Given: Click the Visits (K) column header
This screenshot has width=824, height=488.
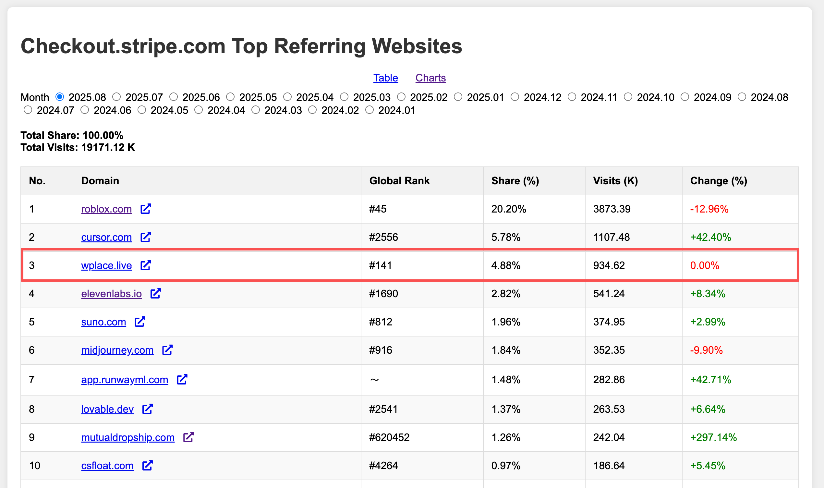Looking at the screenshot, I should point(615,181).
